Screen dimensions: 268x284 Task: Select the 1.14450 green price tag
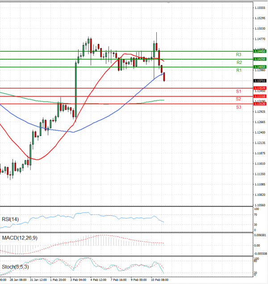(260, 51)
